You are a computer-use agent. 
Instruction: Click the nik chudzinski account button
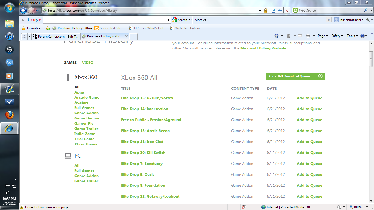point(349,20)
